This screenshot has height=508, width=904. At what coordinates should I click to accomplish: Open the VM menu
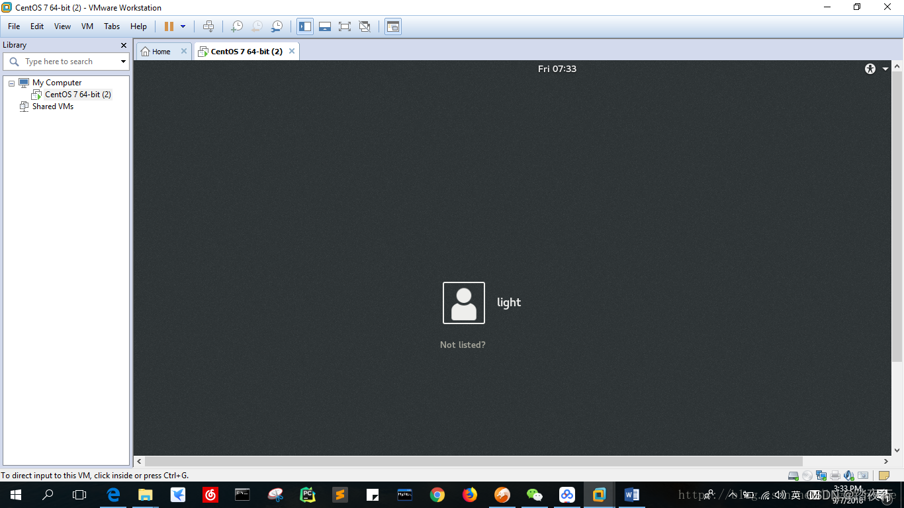(x=87, y=26)
